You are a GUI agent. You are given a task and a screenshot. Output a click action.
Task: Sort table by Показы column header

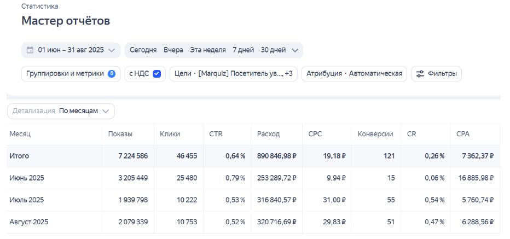click(x=120, y=134)
